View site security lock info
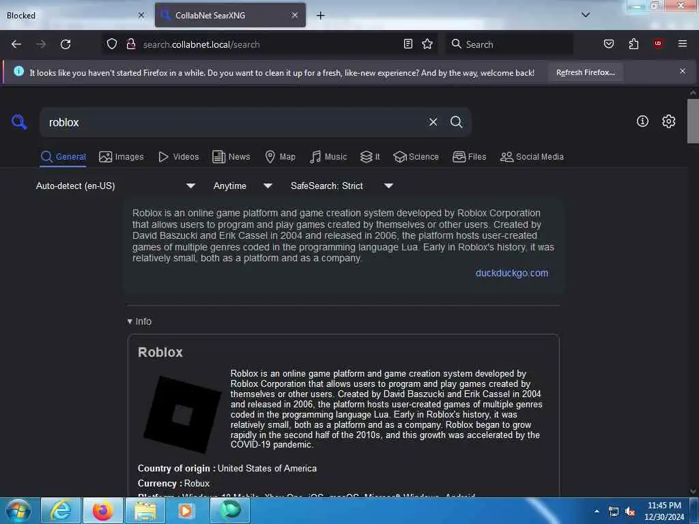Screen dimensions: 699x524 (131, 44)
